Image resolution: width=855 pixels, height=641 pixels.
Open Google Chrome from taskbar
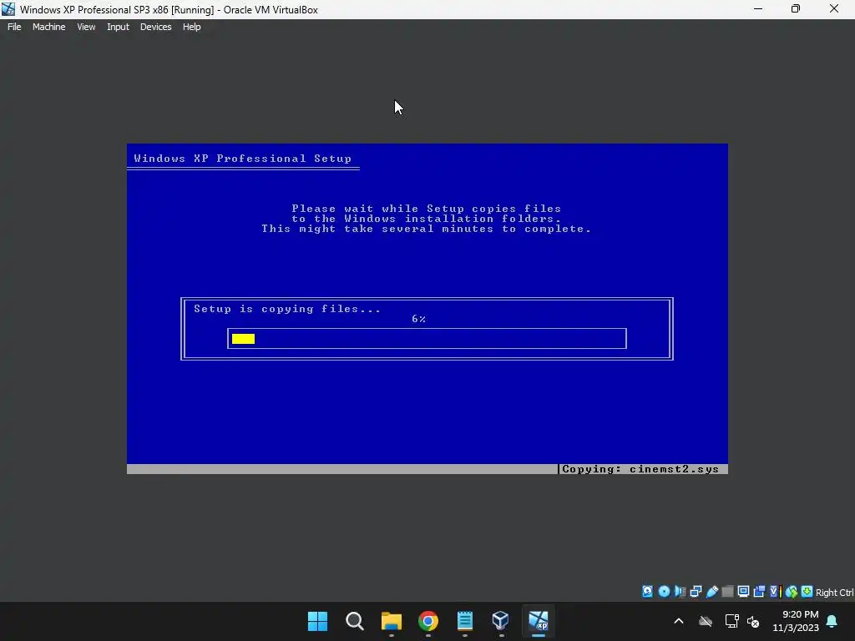click(x=428, y=621)
